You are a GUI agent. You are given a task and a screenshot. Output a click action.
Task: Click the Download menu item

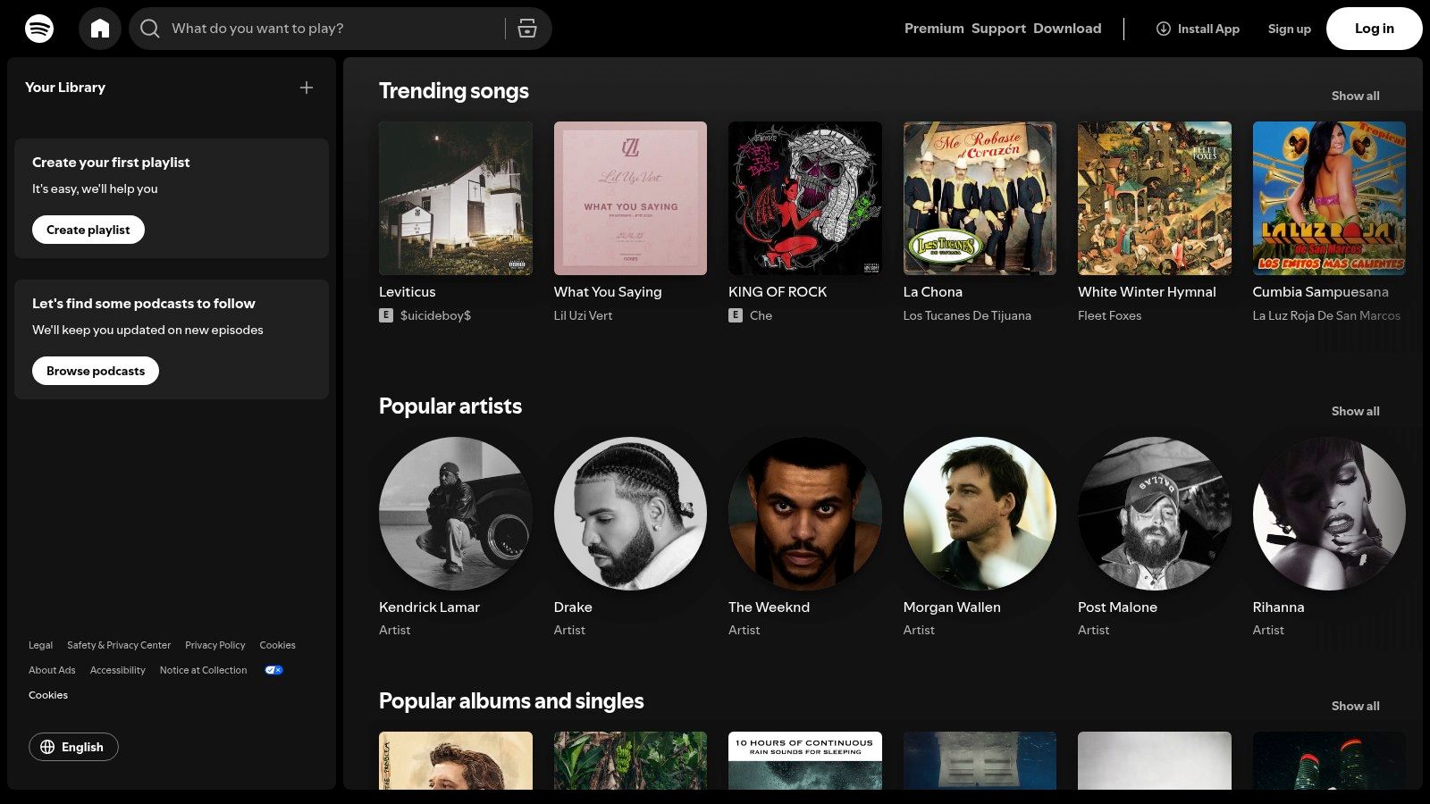pos(1067,28)
